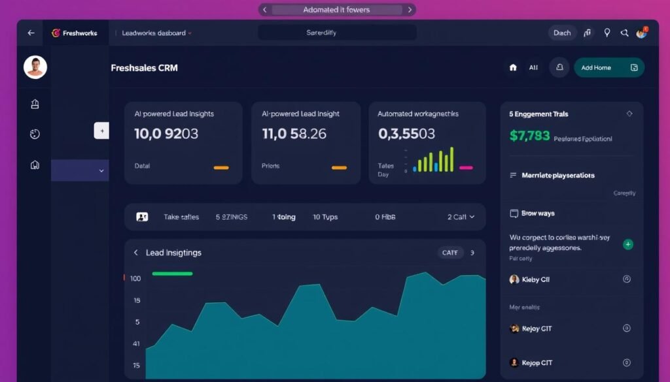Click the Dach button in the top right
The height and width of the screenshot is (382, 670).
pyautogui.click(x=561, y=32)
